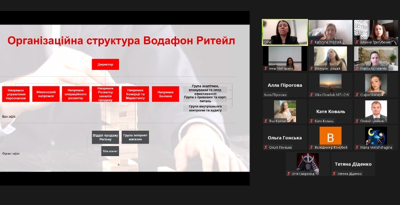Click the Напрямок безпеки box
The height and width of the screenshot is (205, 400).
pos(165,94)
